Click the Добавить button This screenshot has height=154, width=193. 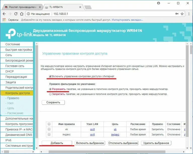(57, 143)
